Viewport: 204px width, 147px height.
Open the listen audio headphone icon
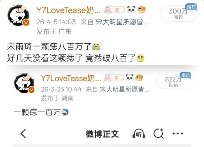[x=139, y=133]
